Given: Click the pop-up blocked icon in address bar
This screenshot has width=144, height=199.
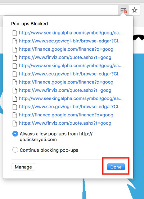Looking at the screenshot, I should [123, 10].
